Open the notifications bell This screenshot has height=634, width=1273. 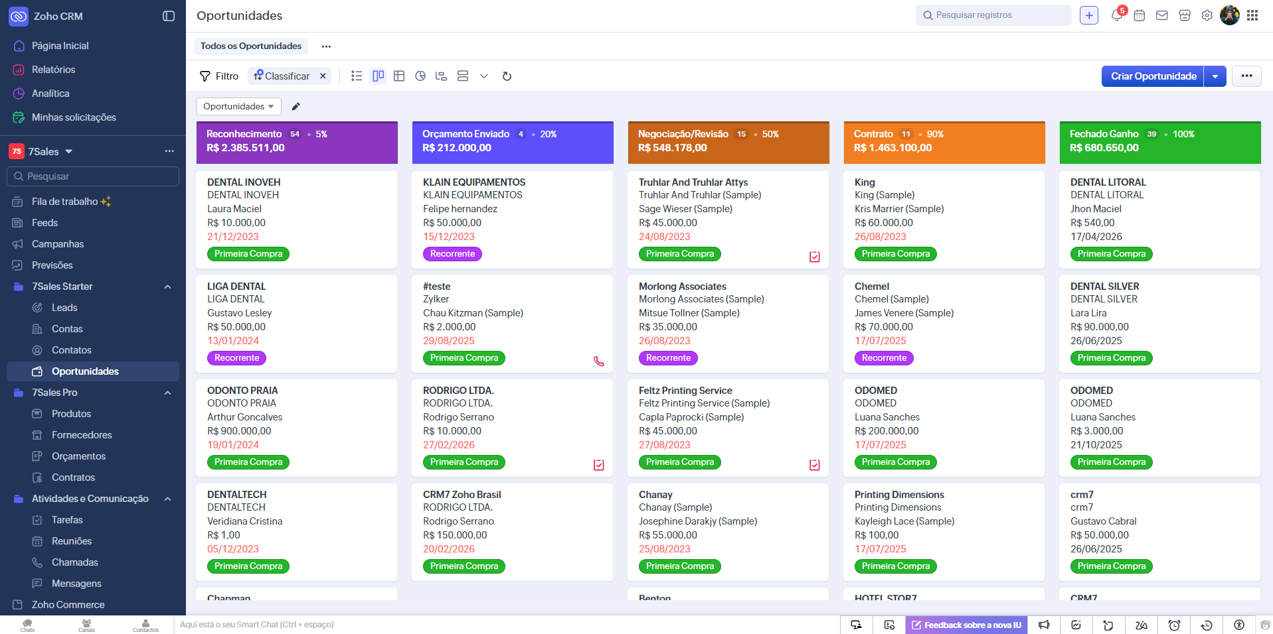click(1116, 15)
